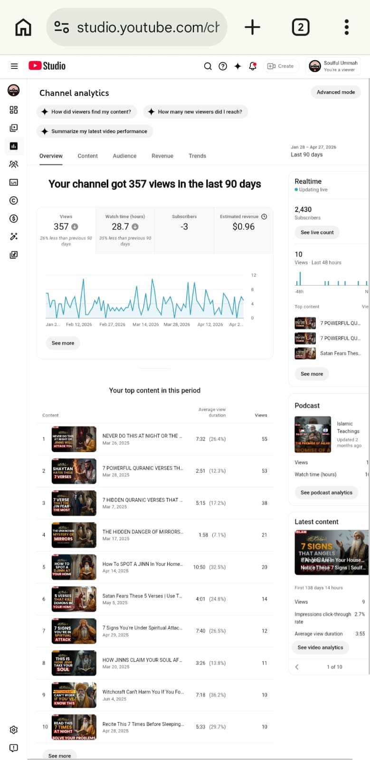Image resolution: width=370 pixels, height=760 pixels.
Task: Click the notifications bell icon
Action: [x=253, y=66]
